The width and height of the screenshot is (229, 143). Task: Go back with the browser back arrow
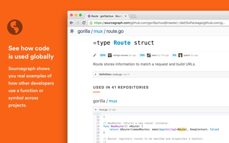(x=72, y=23)
